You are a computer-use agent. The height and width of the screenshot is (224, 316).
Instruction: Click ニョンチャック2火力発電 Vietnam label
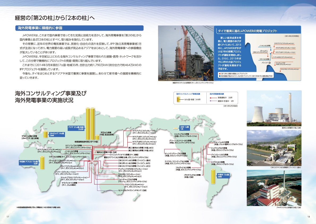pyautogui.click(x=132, y=181)
